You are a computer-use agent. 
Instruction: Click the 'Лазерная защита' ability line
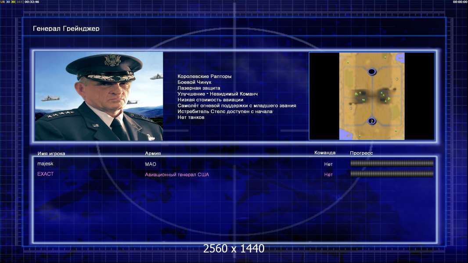(x=199, y=88)
